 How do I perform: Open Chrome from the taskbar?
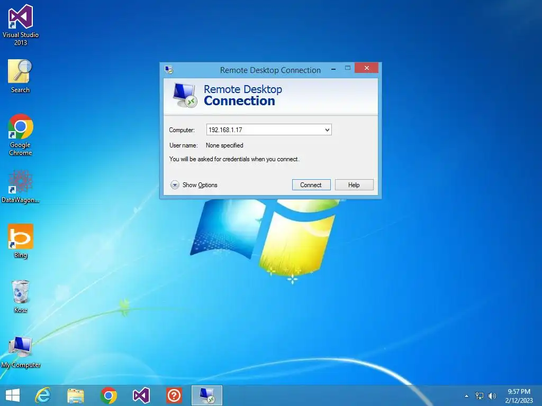pos(109,395)
